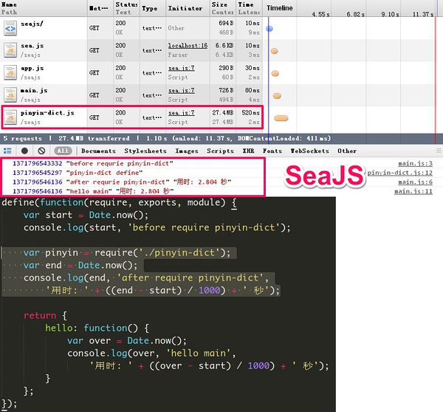Open sea.js:7 initiator link in app.js row
The width and height of the screenshot is (443, 412).
pyautogui.click(x=181, y=68)
